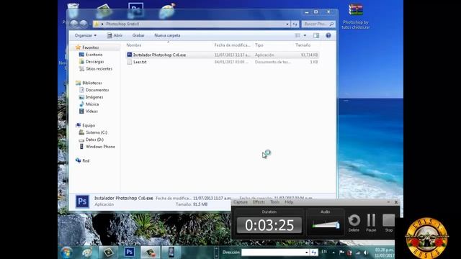Sort by Nombre column header

pos(134,45)
